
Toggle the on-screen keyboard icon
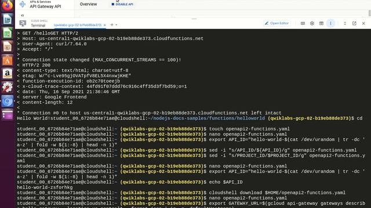[303, 23]
